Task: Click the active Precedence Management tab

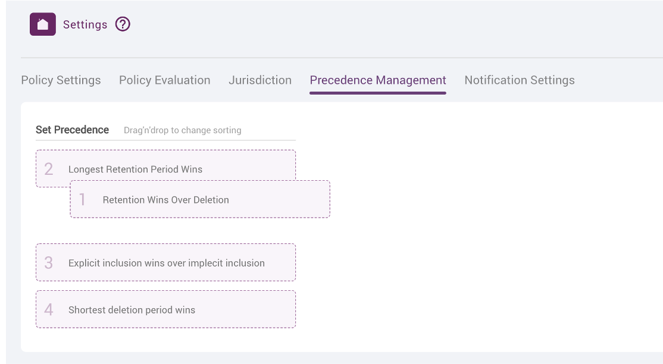Action: pos(377,80)
